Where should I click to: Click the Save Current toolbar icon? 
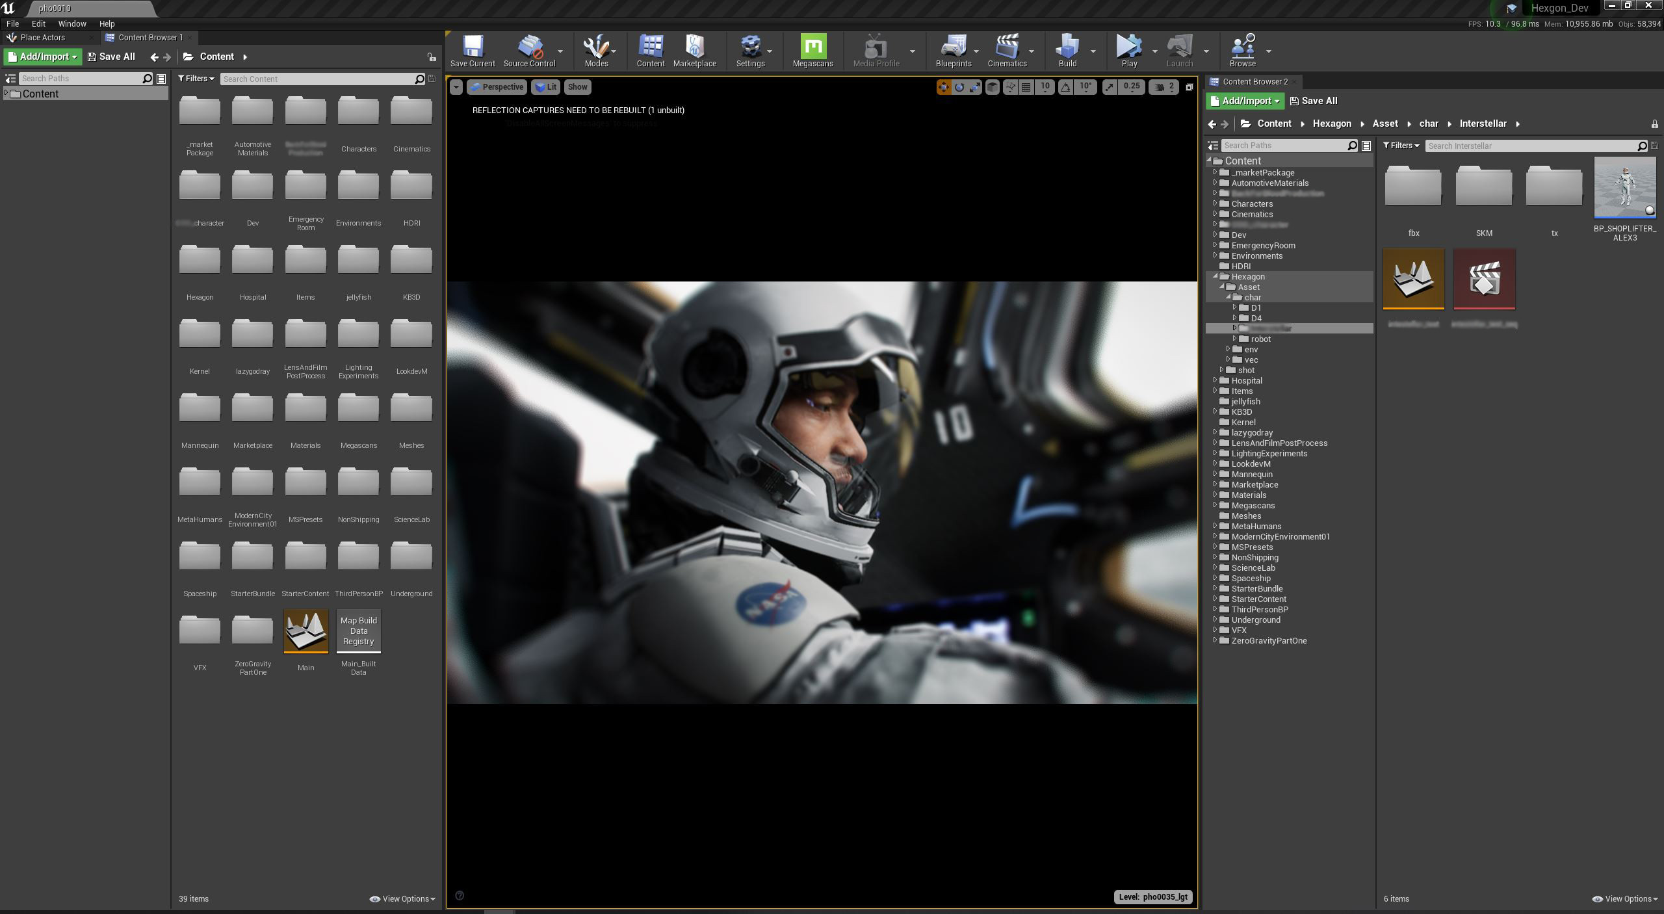[473, 51]
